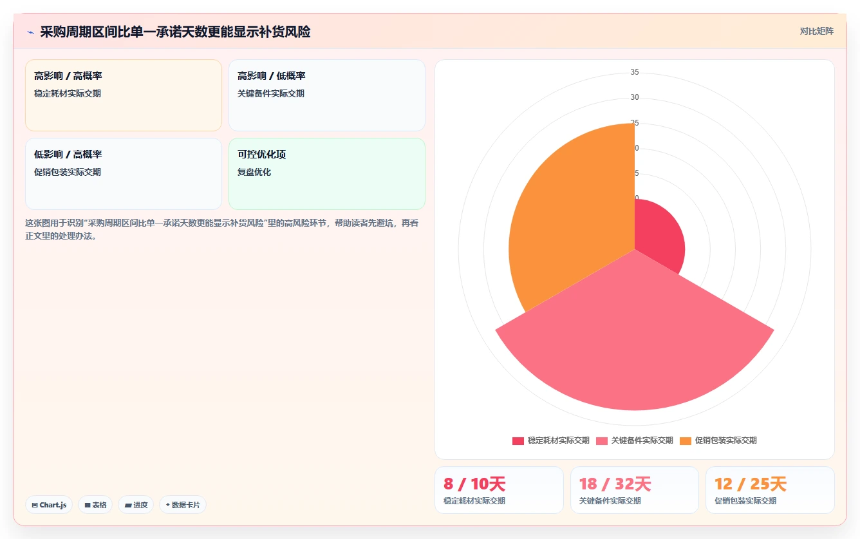This screenshot has width=860, height=539.
Task: Click the 进度 tag chip
Action: [x=136, y=505]
